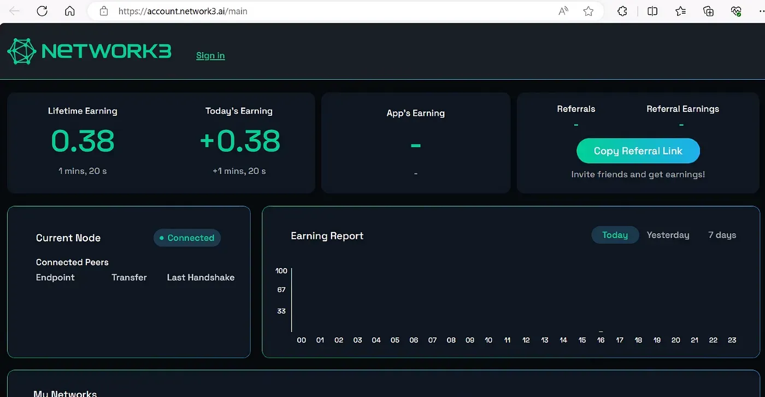This screenshot has height=397, width=765.
Task: Click the read aloud icon in address bar
Action: [563, 11]
